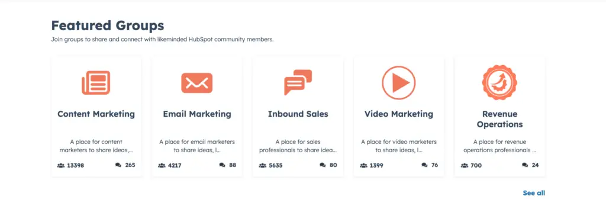Click members icon beside 5635
Image resolution: width=606 pixels, height=215 pixels.
click(x=262, y=165)
